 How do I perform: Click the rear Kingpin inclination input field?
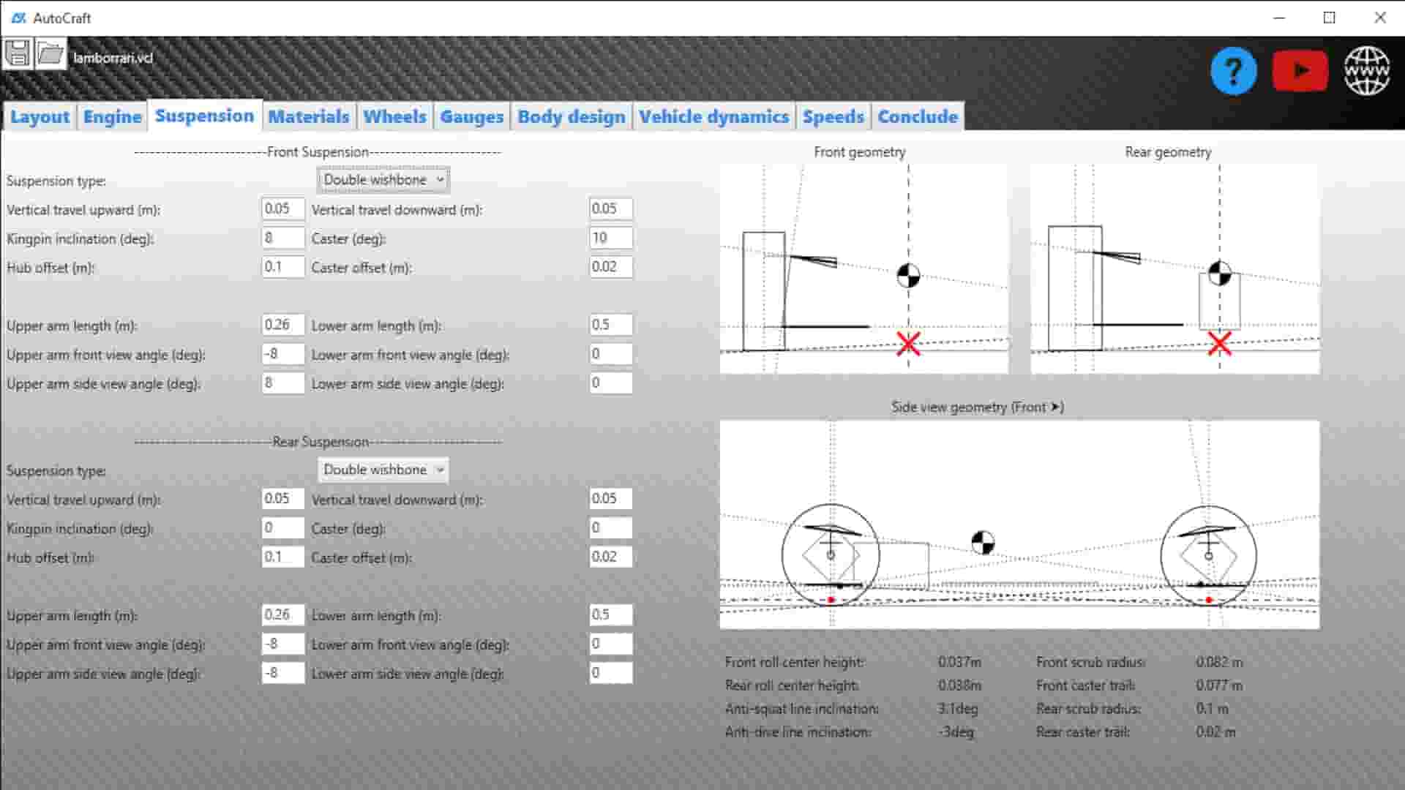[x=283, y=527]
